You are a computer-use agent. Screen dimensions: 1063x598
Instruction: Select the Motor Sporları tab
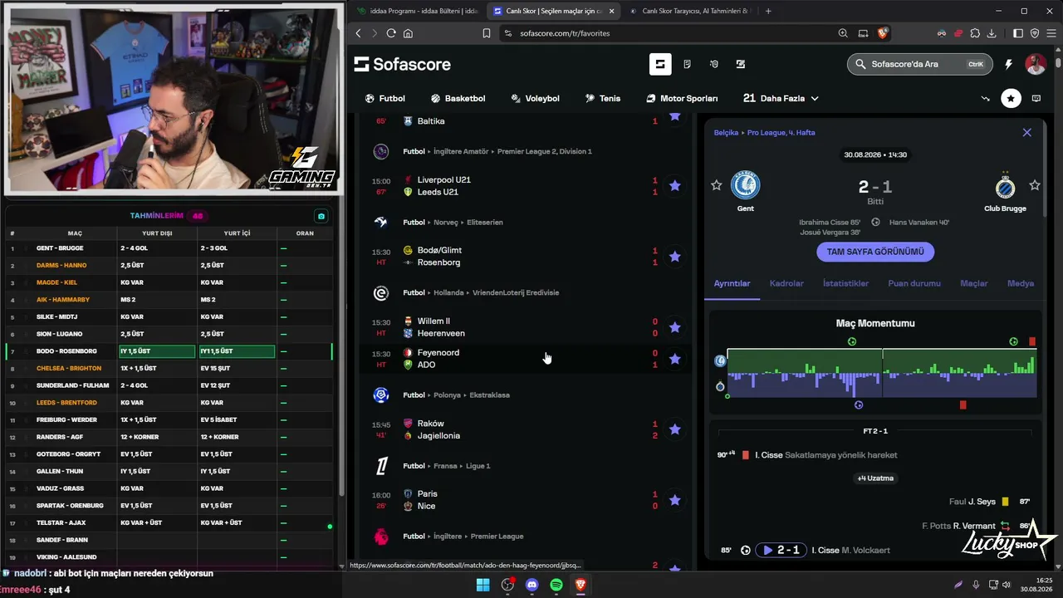[x=682, y=98]
